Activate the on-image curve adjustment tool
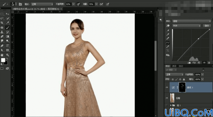This screenshot has width=213, height=117. click(x=168, y=26)
